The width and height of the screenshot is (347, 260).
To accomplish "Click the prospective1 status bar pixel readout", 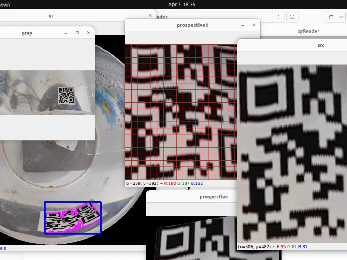I will click(x=164, y=183).
